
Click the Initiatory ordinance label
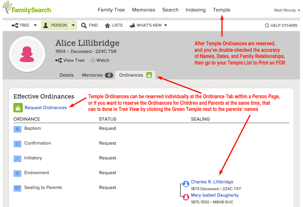[x=33, y=158]
